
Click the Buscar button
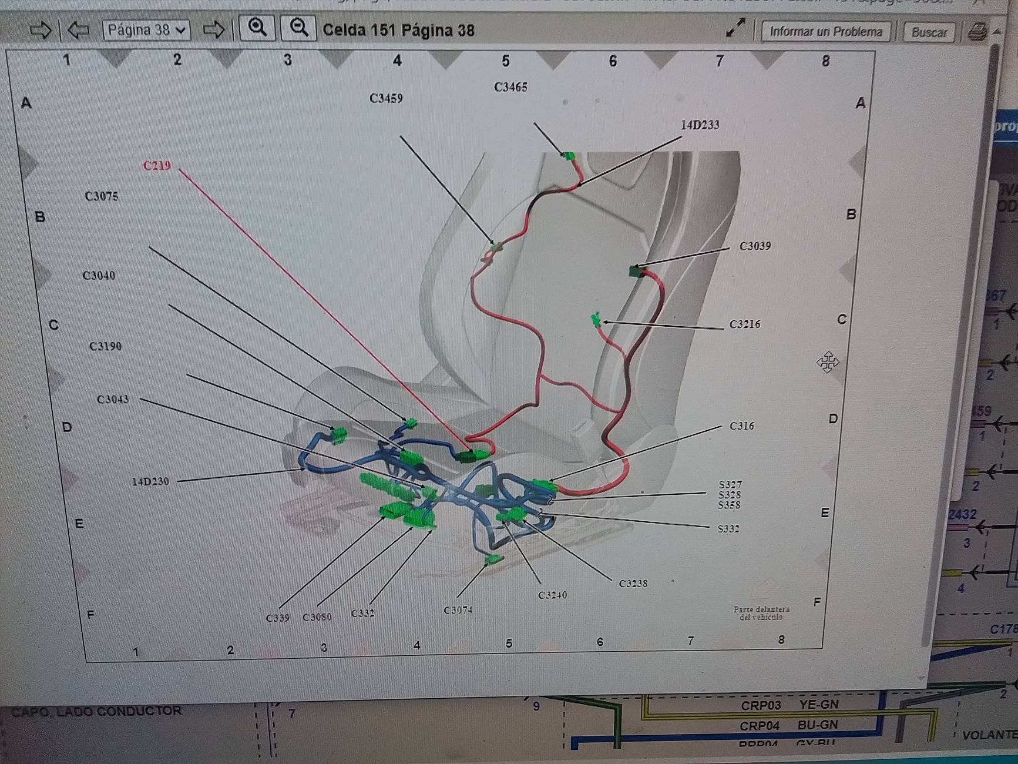(929, 32)
